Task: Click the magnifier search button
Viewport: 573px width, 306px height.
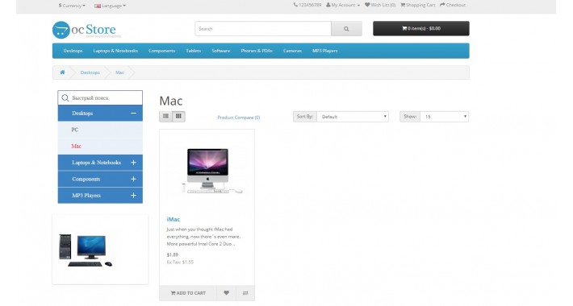Action: click(346, 29)
